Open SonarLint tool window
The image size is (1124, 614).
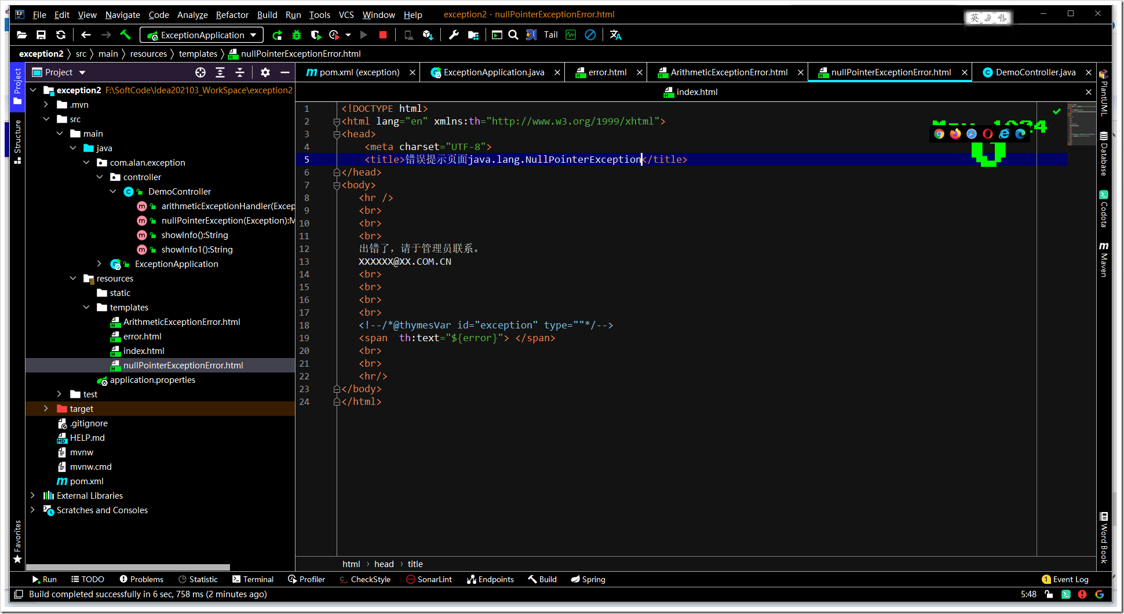point(429,579)
